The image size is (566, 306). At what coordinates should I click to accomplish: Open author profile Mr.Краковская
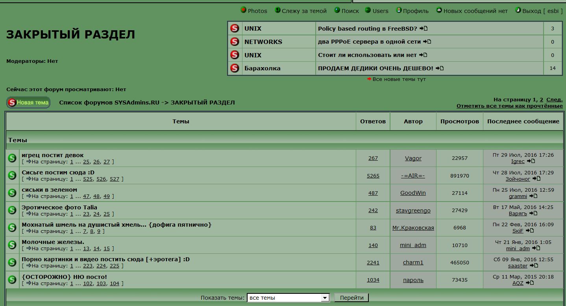click(413, 228)
